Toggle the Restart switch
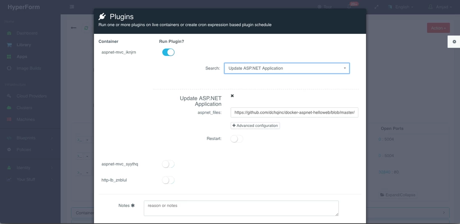Image resolution: width=460 pixels, height=224 pixels. [x=237, y=139]
